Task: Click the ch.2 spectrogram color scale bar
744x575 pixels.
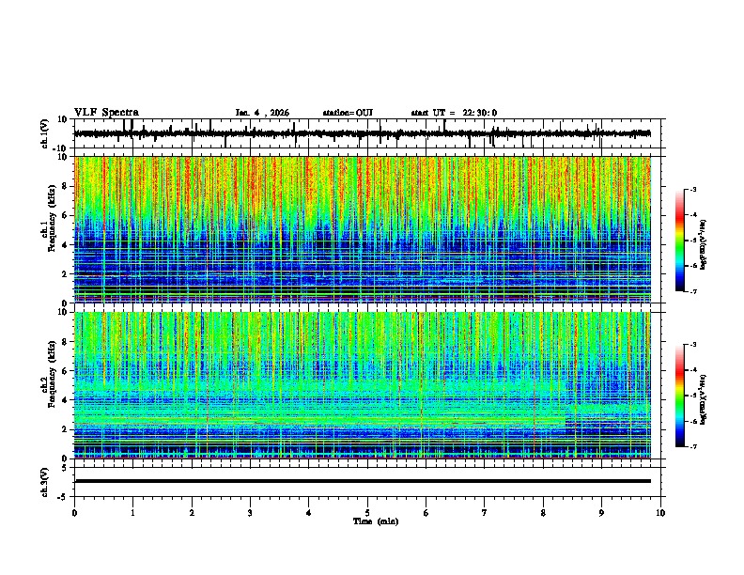Action: coord(680,396)
